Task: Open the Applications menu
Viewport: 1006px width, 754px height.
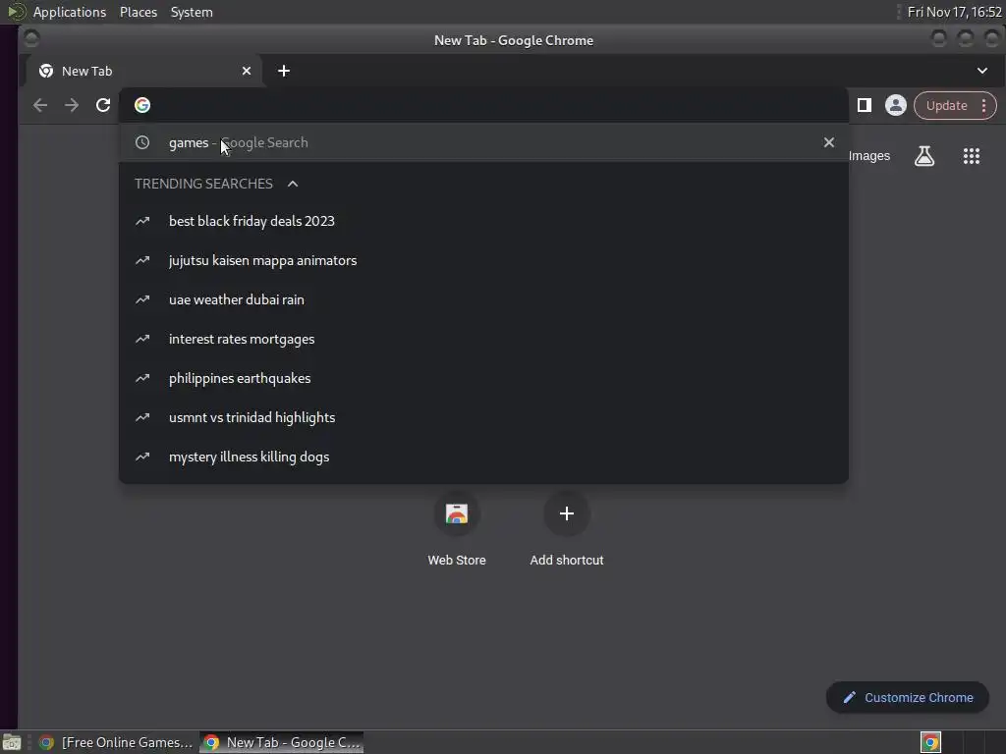Action: [x=70, y=12]
